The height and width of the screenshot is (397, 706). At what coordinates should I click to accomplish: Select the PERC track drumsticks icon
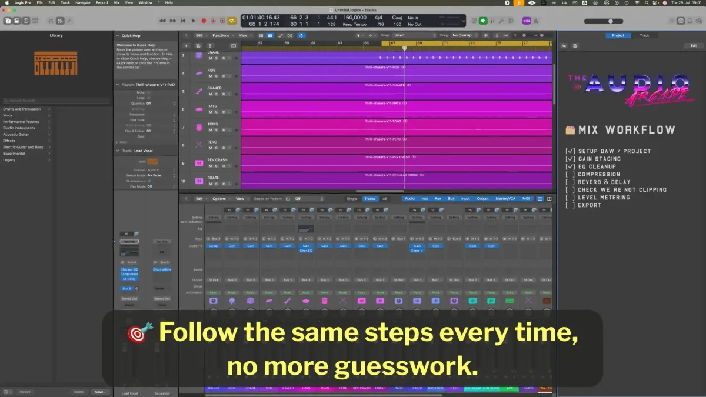(199, 145)
